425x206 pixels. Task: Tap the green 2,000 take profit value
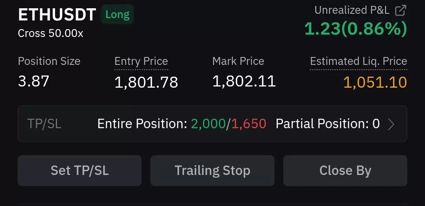click(x=208, y=124)
